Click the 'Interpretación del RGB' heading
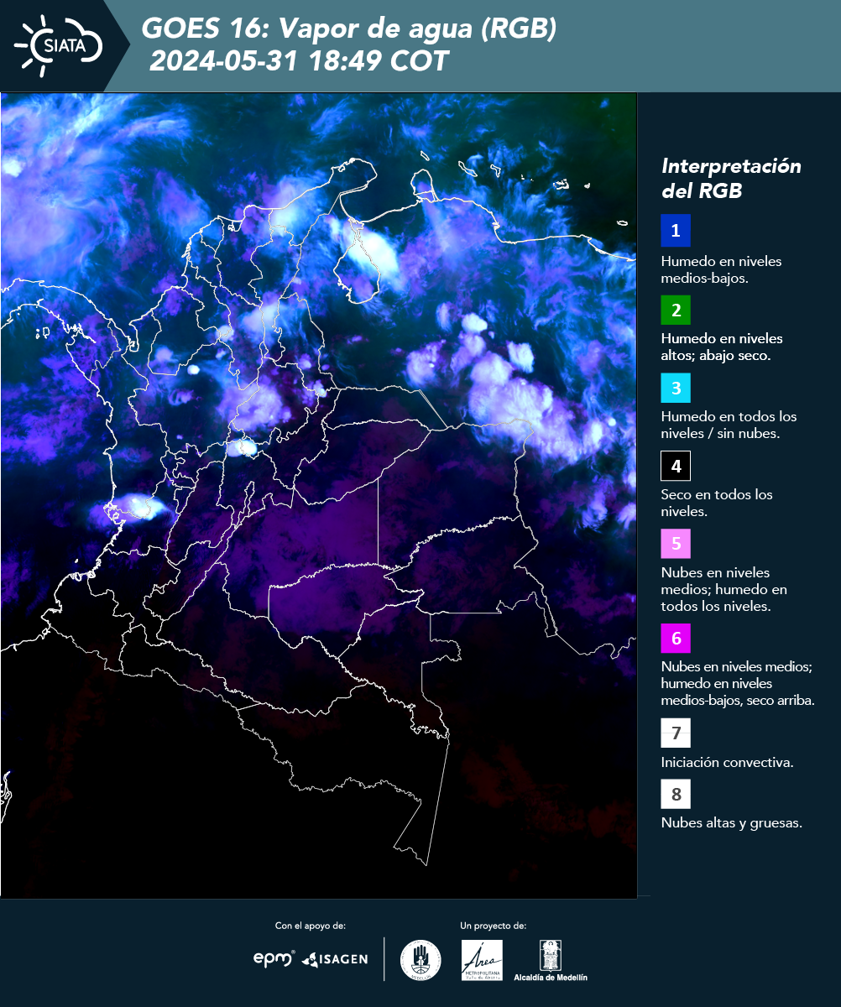841x1007 pixels. tap(731, 178)
